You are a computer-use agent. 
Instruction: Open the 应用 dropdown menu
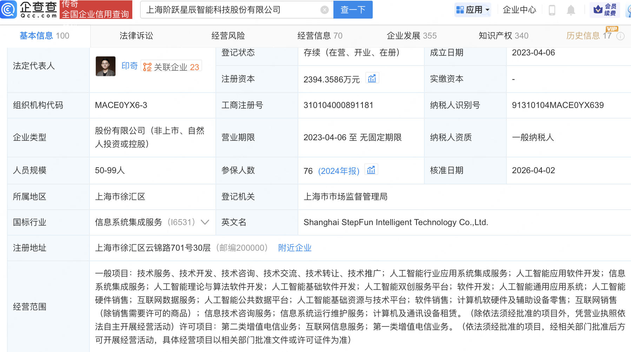point(473,10)
